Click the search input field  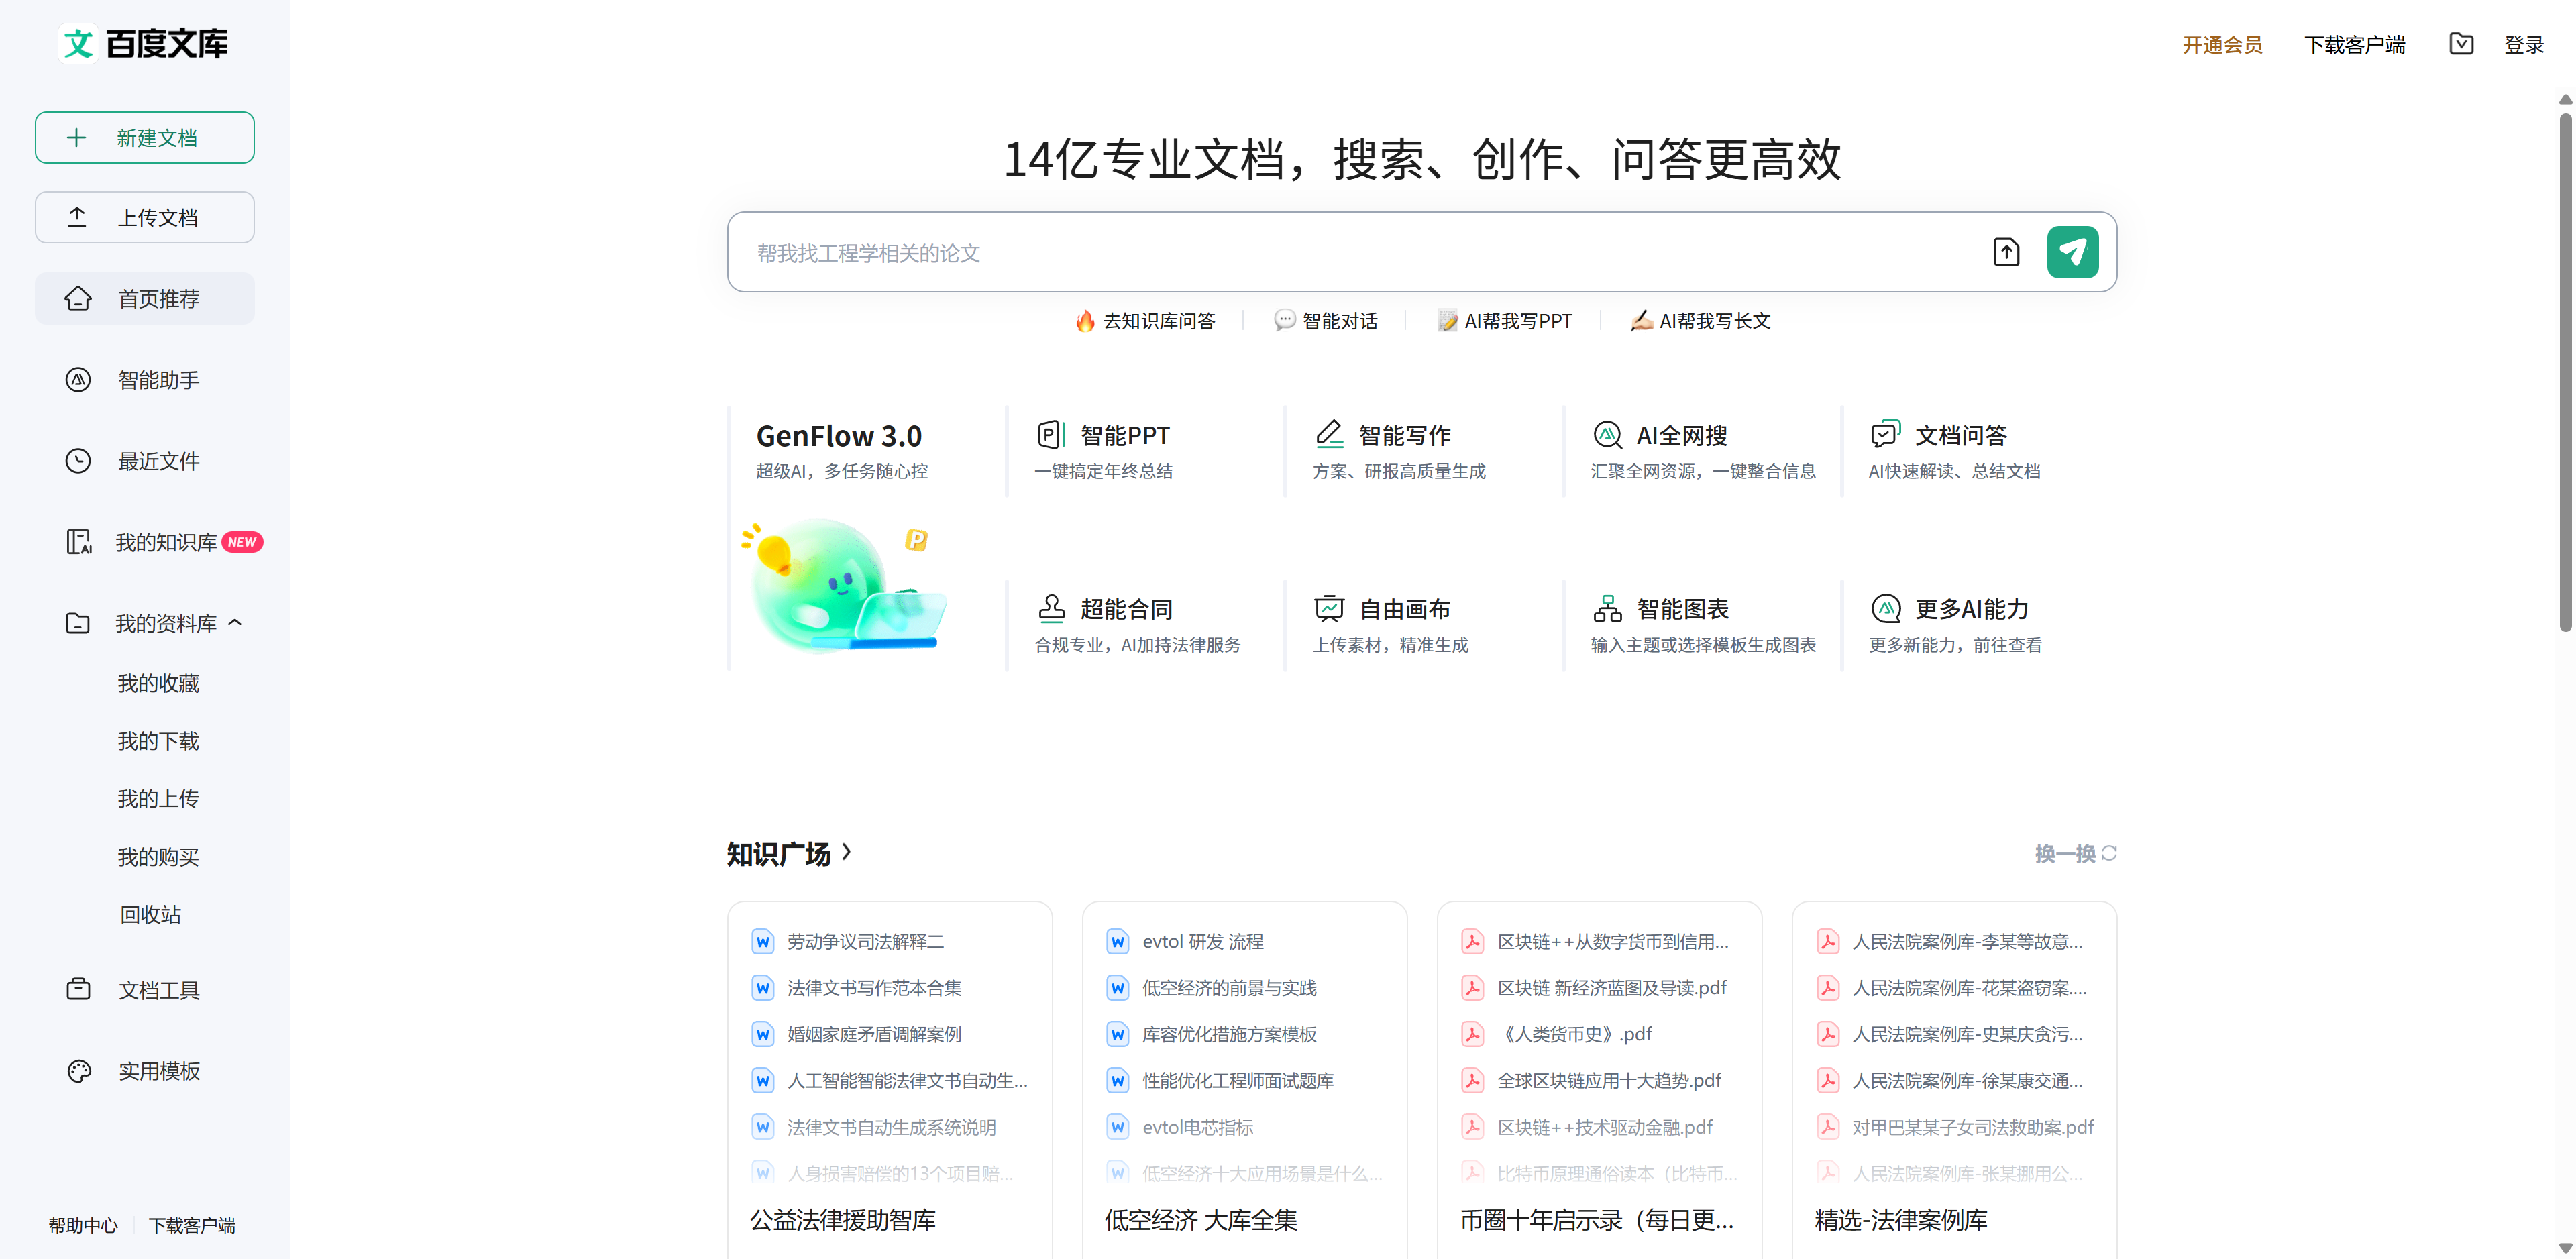pos(1350,253)
